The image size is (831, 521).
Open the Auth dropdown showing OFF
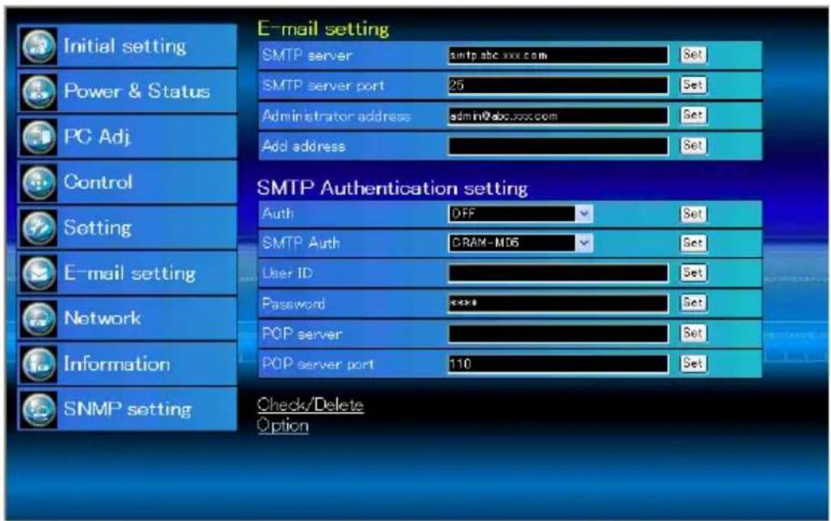click(x=521, y=214)
